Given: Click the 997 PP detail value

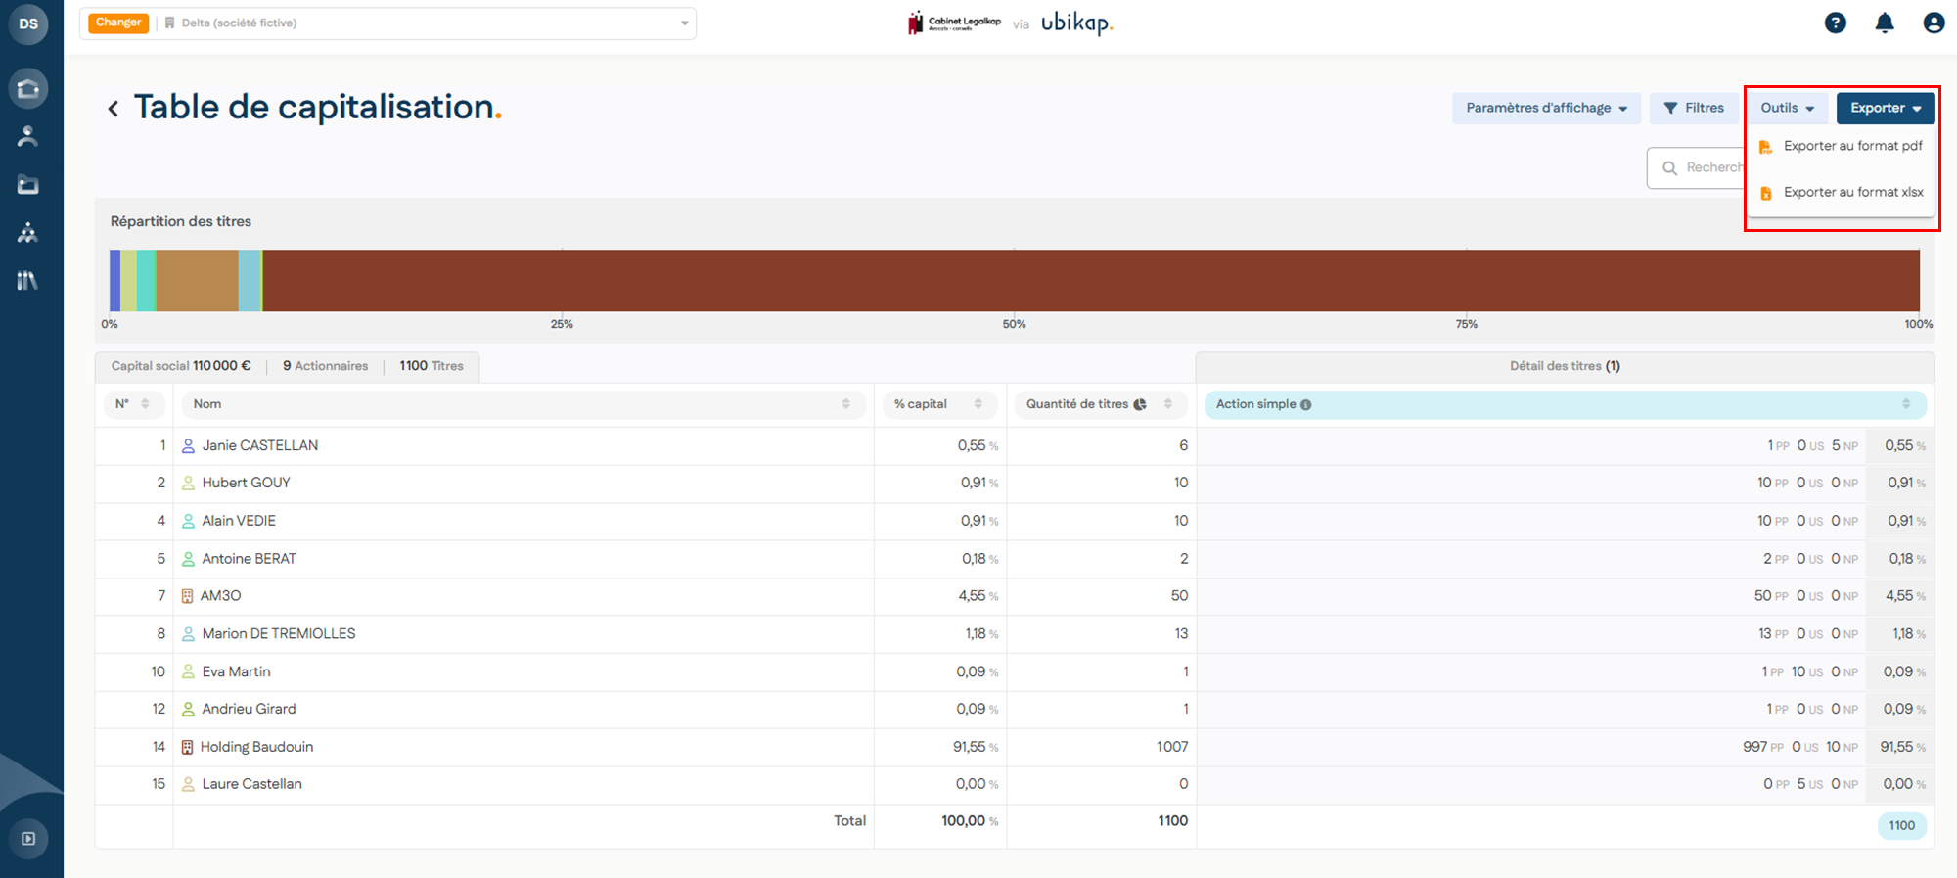Looking at the screenshot, I should (1763, 747).
